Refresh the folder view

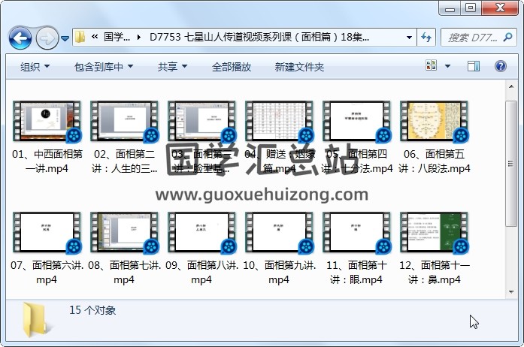[x=426, y=37]
